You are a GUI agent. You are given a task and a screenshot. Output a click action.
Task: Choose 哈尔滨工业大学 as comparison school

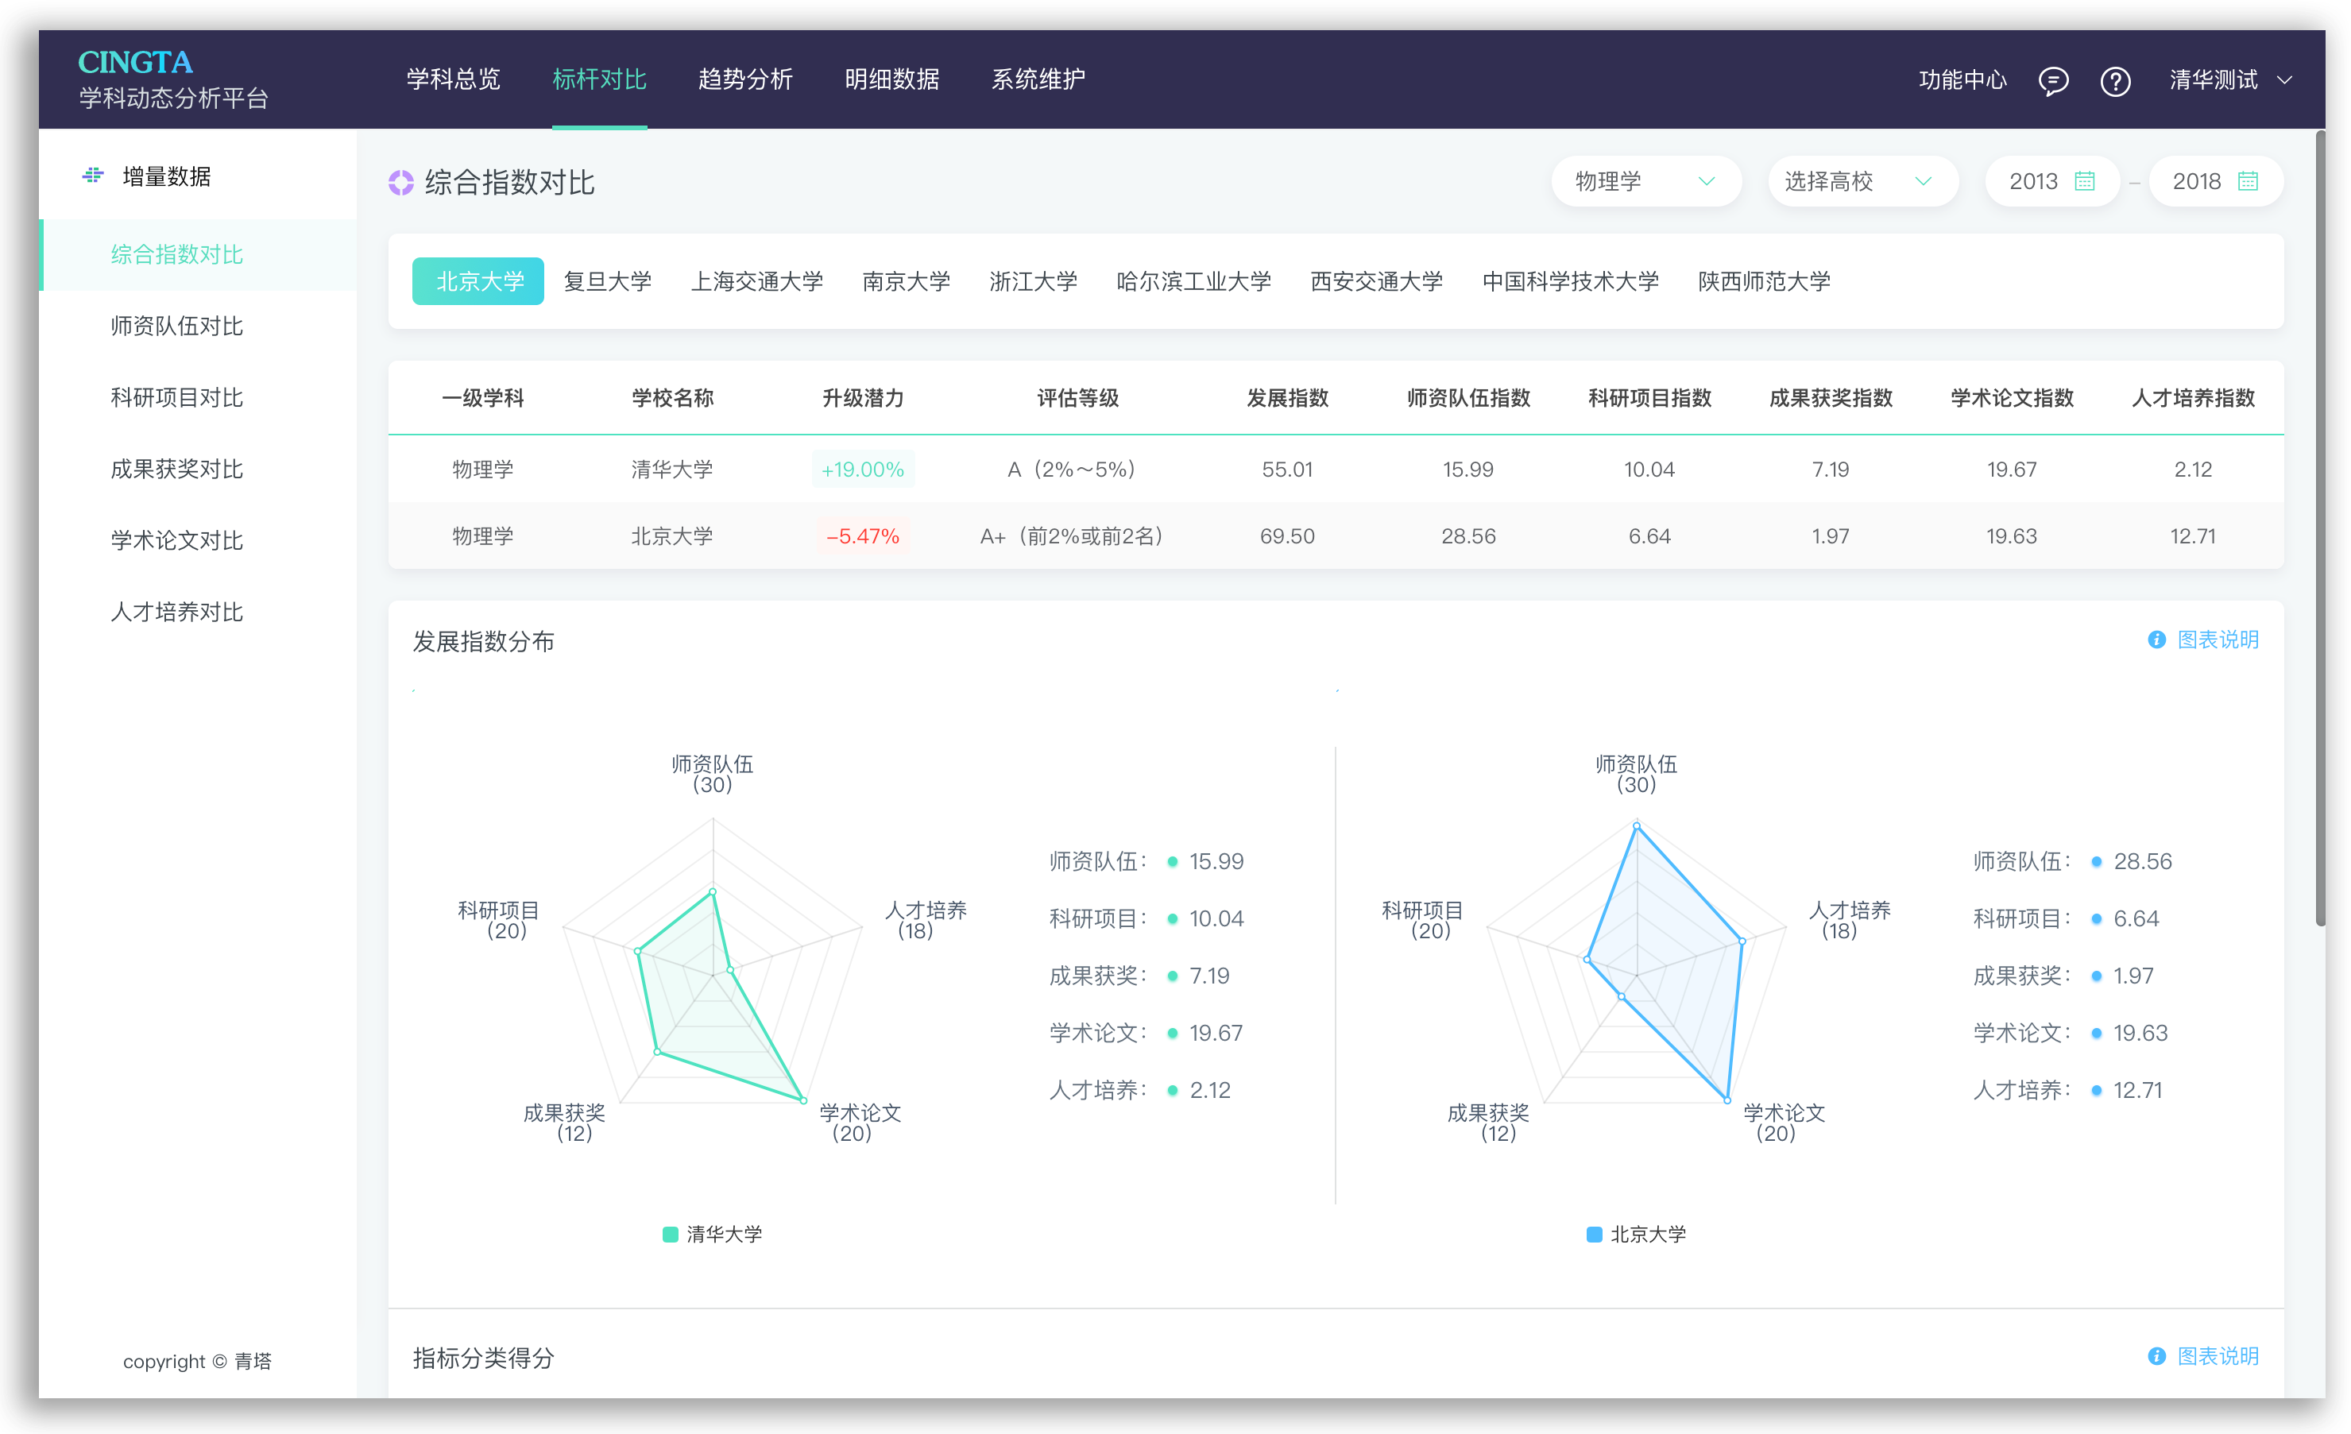coord(1193,281)
